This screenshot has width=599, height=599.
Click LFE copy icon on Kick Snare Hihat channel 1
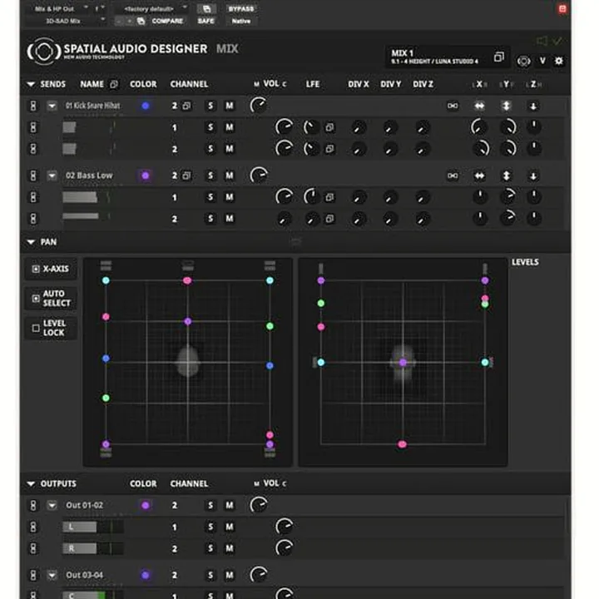[x=329, y=127]
